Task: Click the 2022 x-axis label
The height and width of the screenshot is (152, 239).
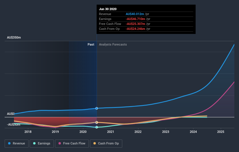Action: [138, 132]
